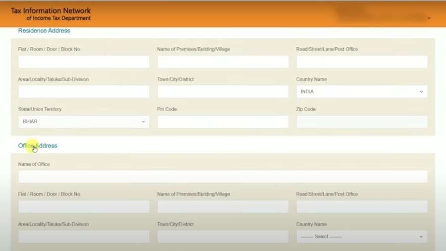Screen dimensions: 446x251
Task: Click Office Town/City/District field
Action: pos(223,237)
